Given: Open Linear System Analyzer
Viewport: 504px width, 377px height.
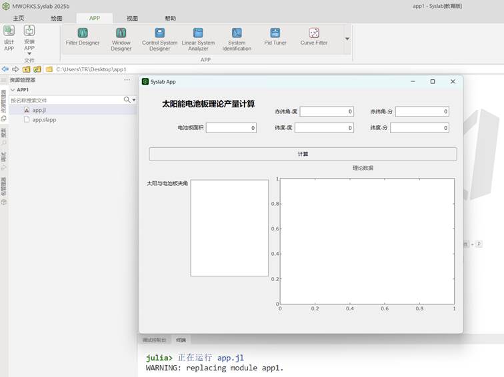Looking at the screenshot, I should 198,39.
